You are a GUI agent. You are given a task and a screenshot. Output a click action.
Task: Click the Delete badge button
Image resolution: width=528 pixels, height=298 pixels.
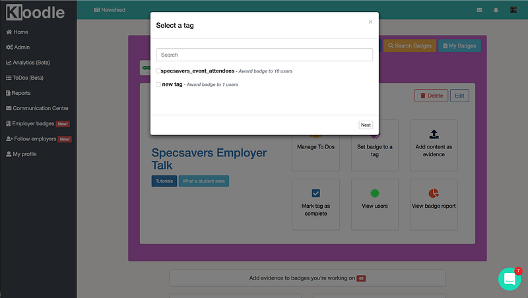pyautogui.click(x=432, y=96)
